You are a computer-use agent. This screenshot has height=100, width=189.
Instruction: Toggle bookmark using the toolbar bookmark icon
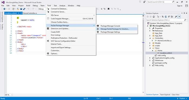click(x=109, y=9)
